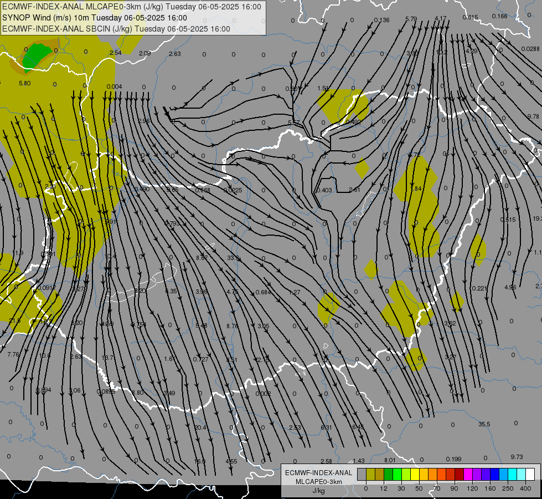Click legend scale value 50
Viewport: 542px width, 499px height.
click(x=419, y=488)
